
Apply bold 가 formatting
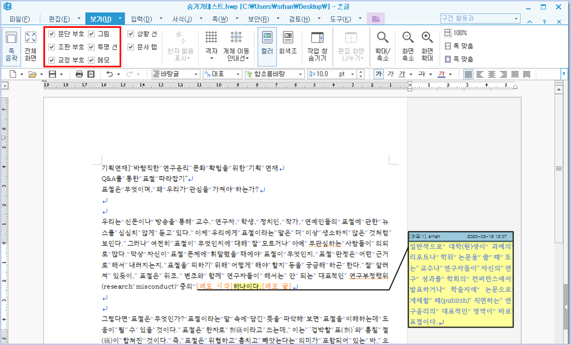pos(379,74)
